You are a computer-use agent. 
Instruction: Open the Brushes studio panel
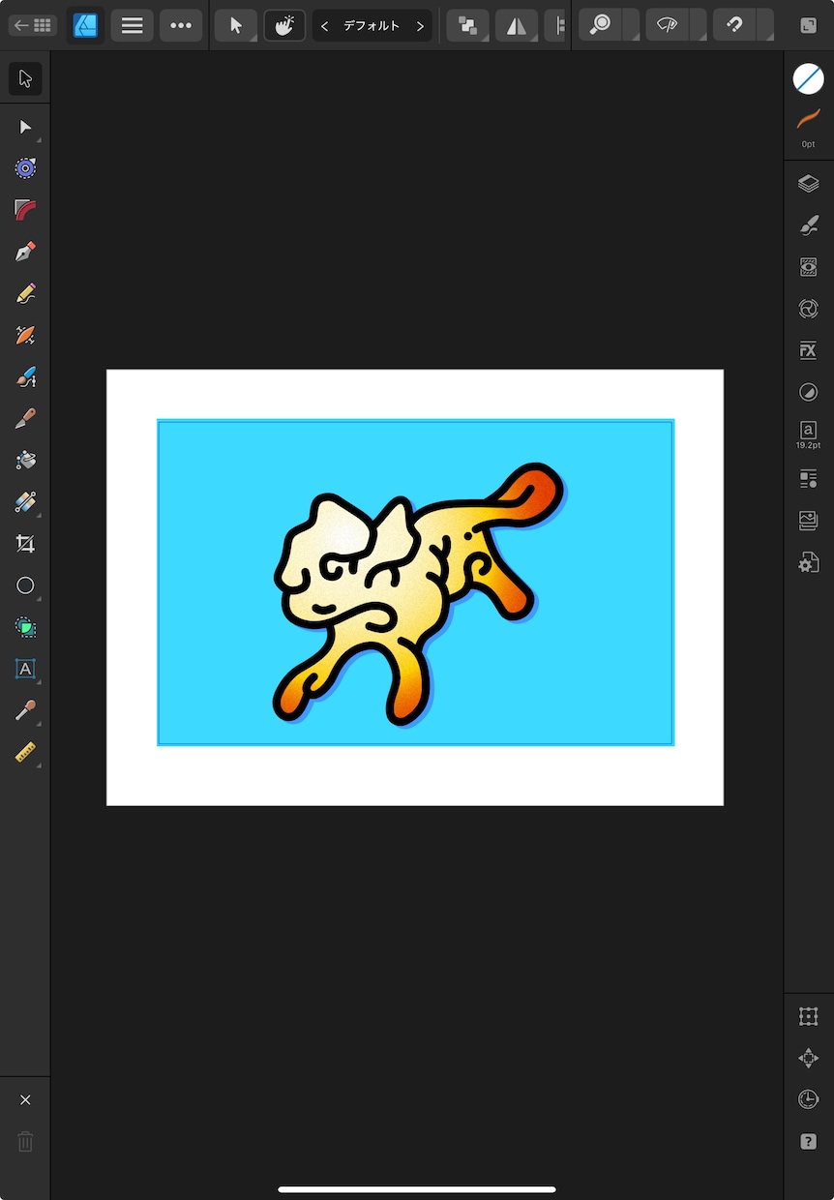[809, 225]
